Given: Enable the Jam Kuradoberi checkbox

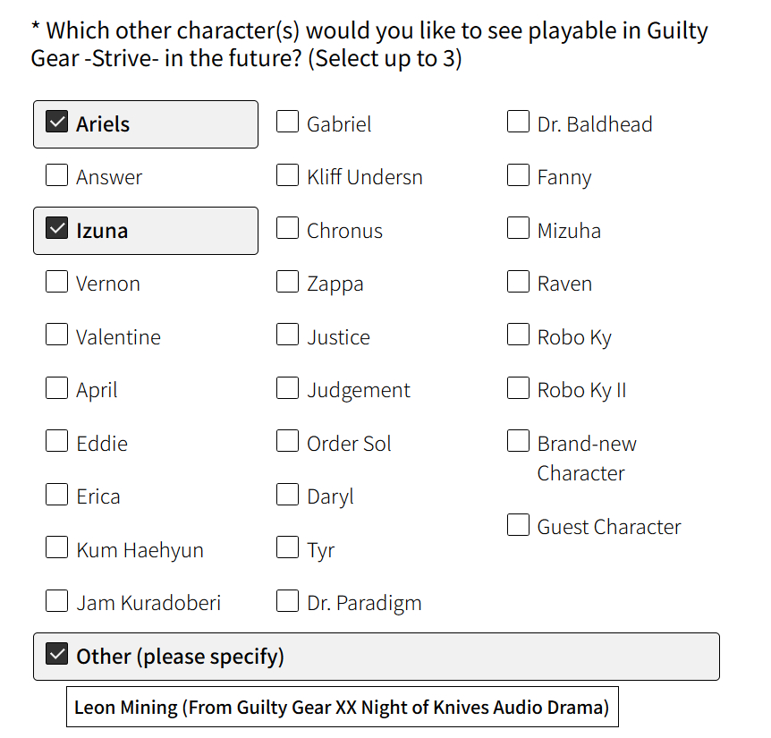Looking at the screenshot, I should click(x=57, y=601).
